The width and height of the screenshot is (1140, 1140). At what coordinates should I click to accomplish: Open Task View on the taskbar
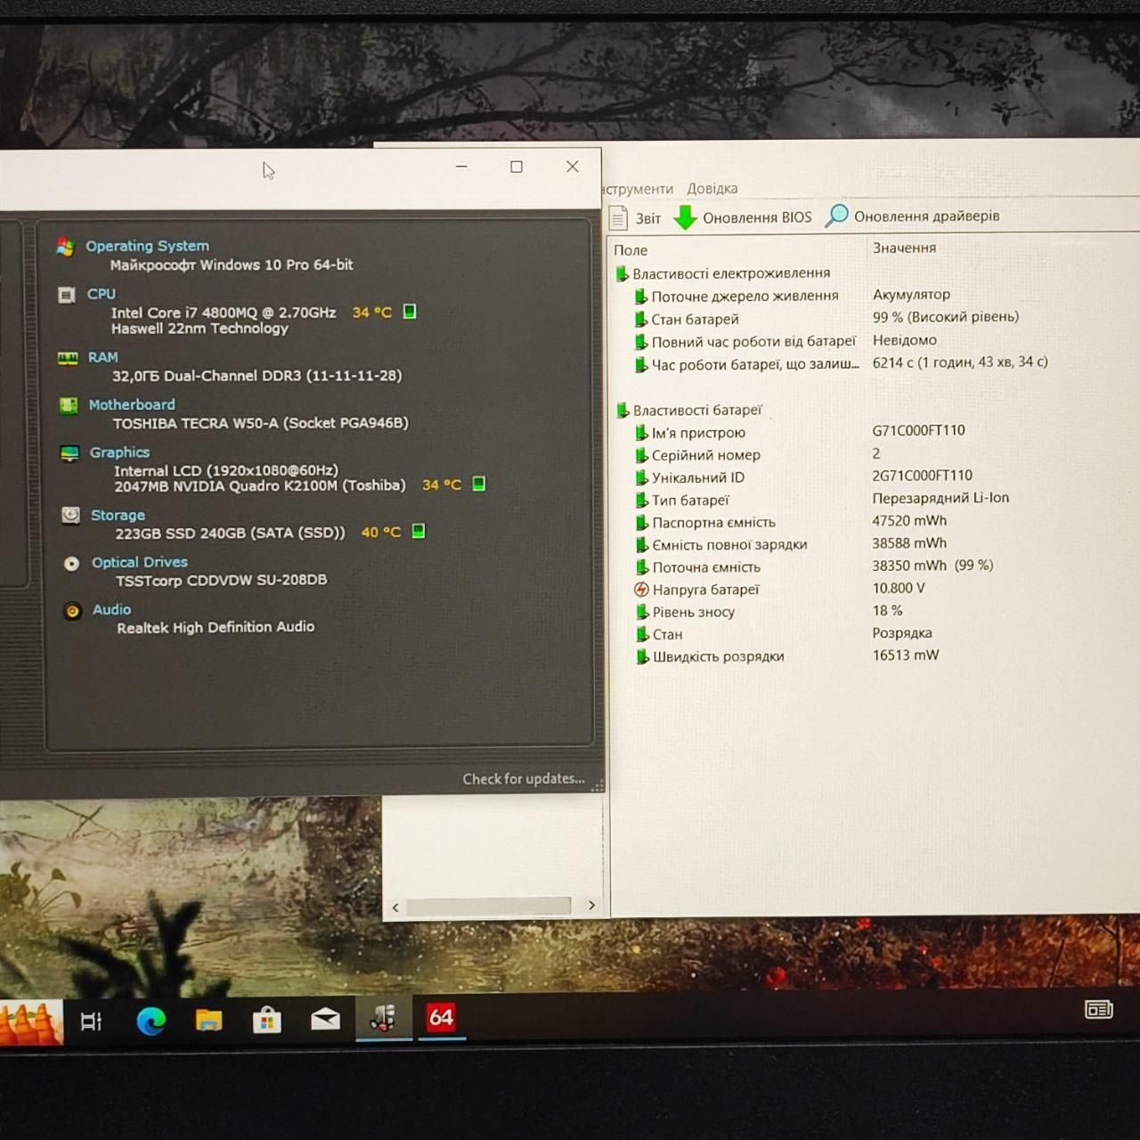[91, 1022]
